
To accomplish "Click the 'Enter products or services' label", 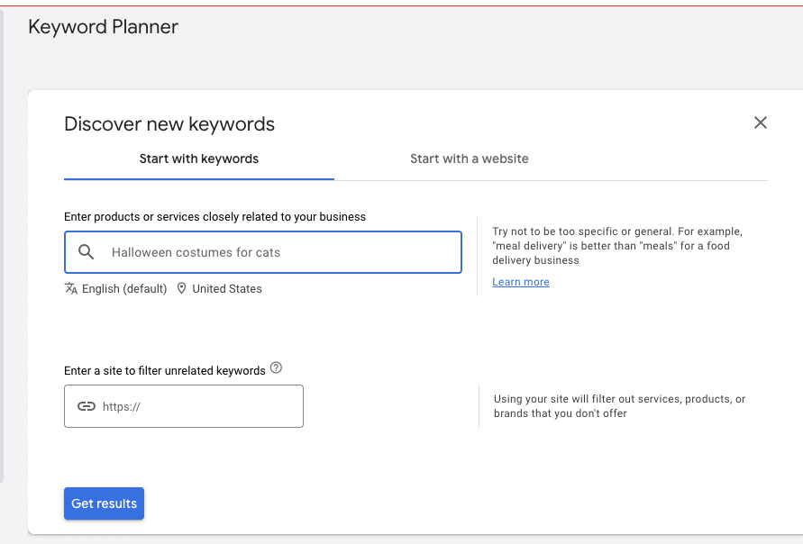I will click(215, 217).
